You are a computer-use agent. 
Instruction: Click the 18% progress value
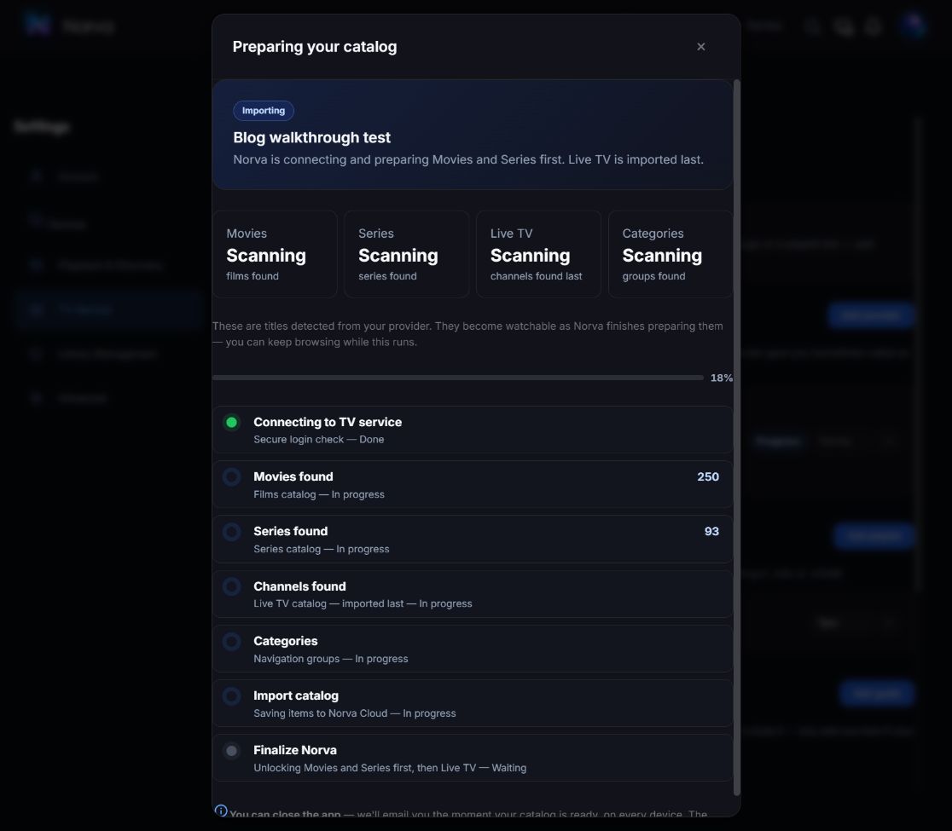pyautogui.click(x=722, y=378)
